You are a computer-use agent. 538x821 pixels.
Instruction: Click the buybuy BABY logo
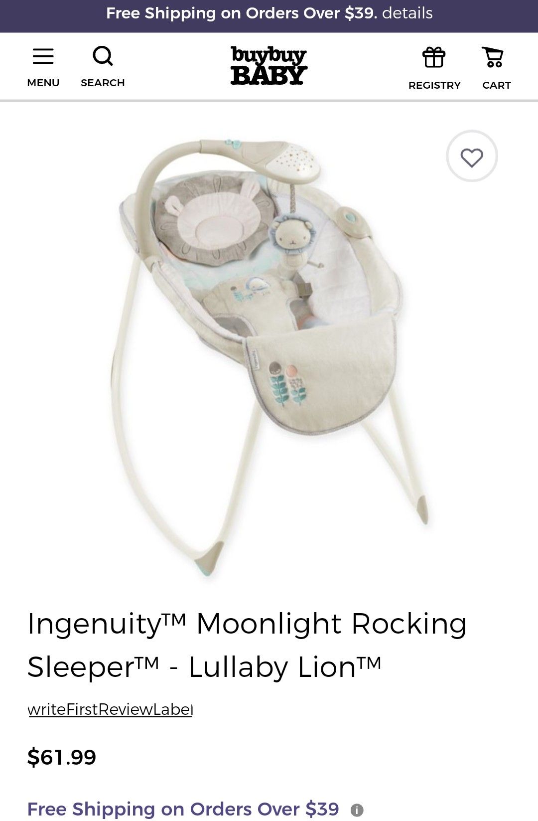(269, 65)
